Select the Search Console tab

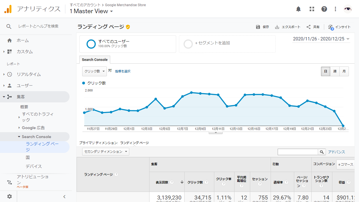pos(95,59)
